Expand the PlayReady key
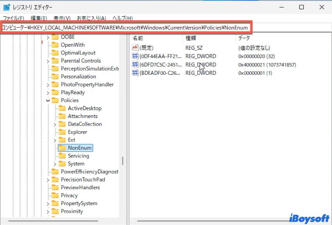The height and width of the screenshot is (225, 332). tap(48, 93)
